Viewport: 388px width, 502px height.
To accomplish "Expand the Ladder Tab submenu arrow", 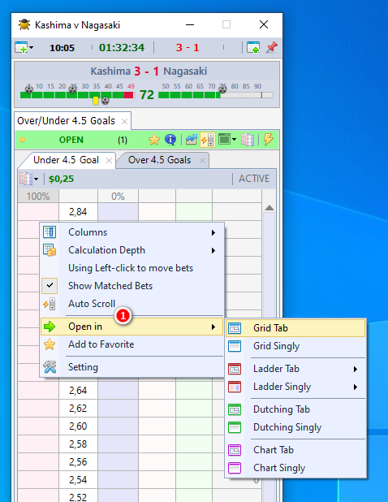I will point(355,369).
